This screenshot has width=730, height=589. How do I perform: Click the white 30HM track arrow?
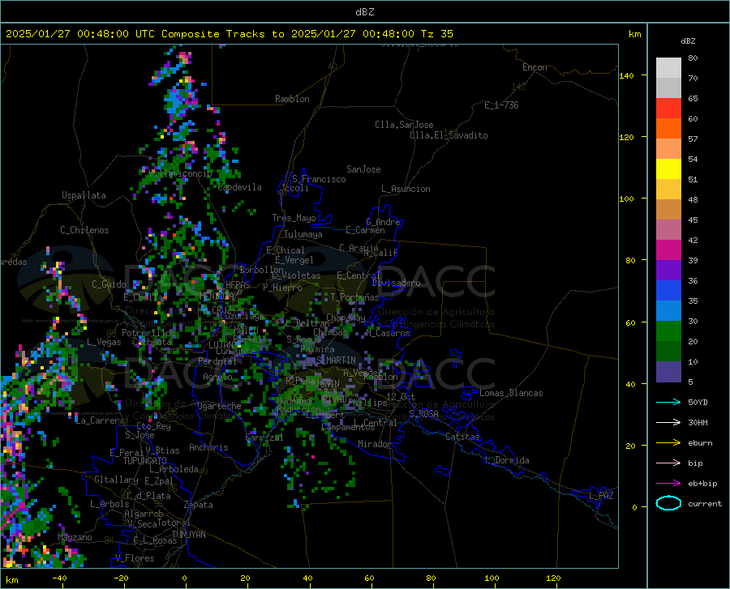coord(668,422)
